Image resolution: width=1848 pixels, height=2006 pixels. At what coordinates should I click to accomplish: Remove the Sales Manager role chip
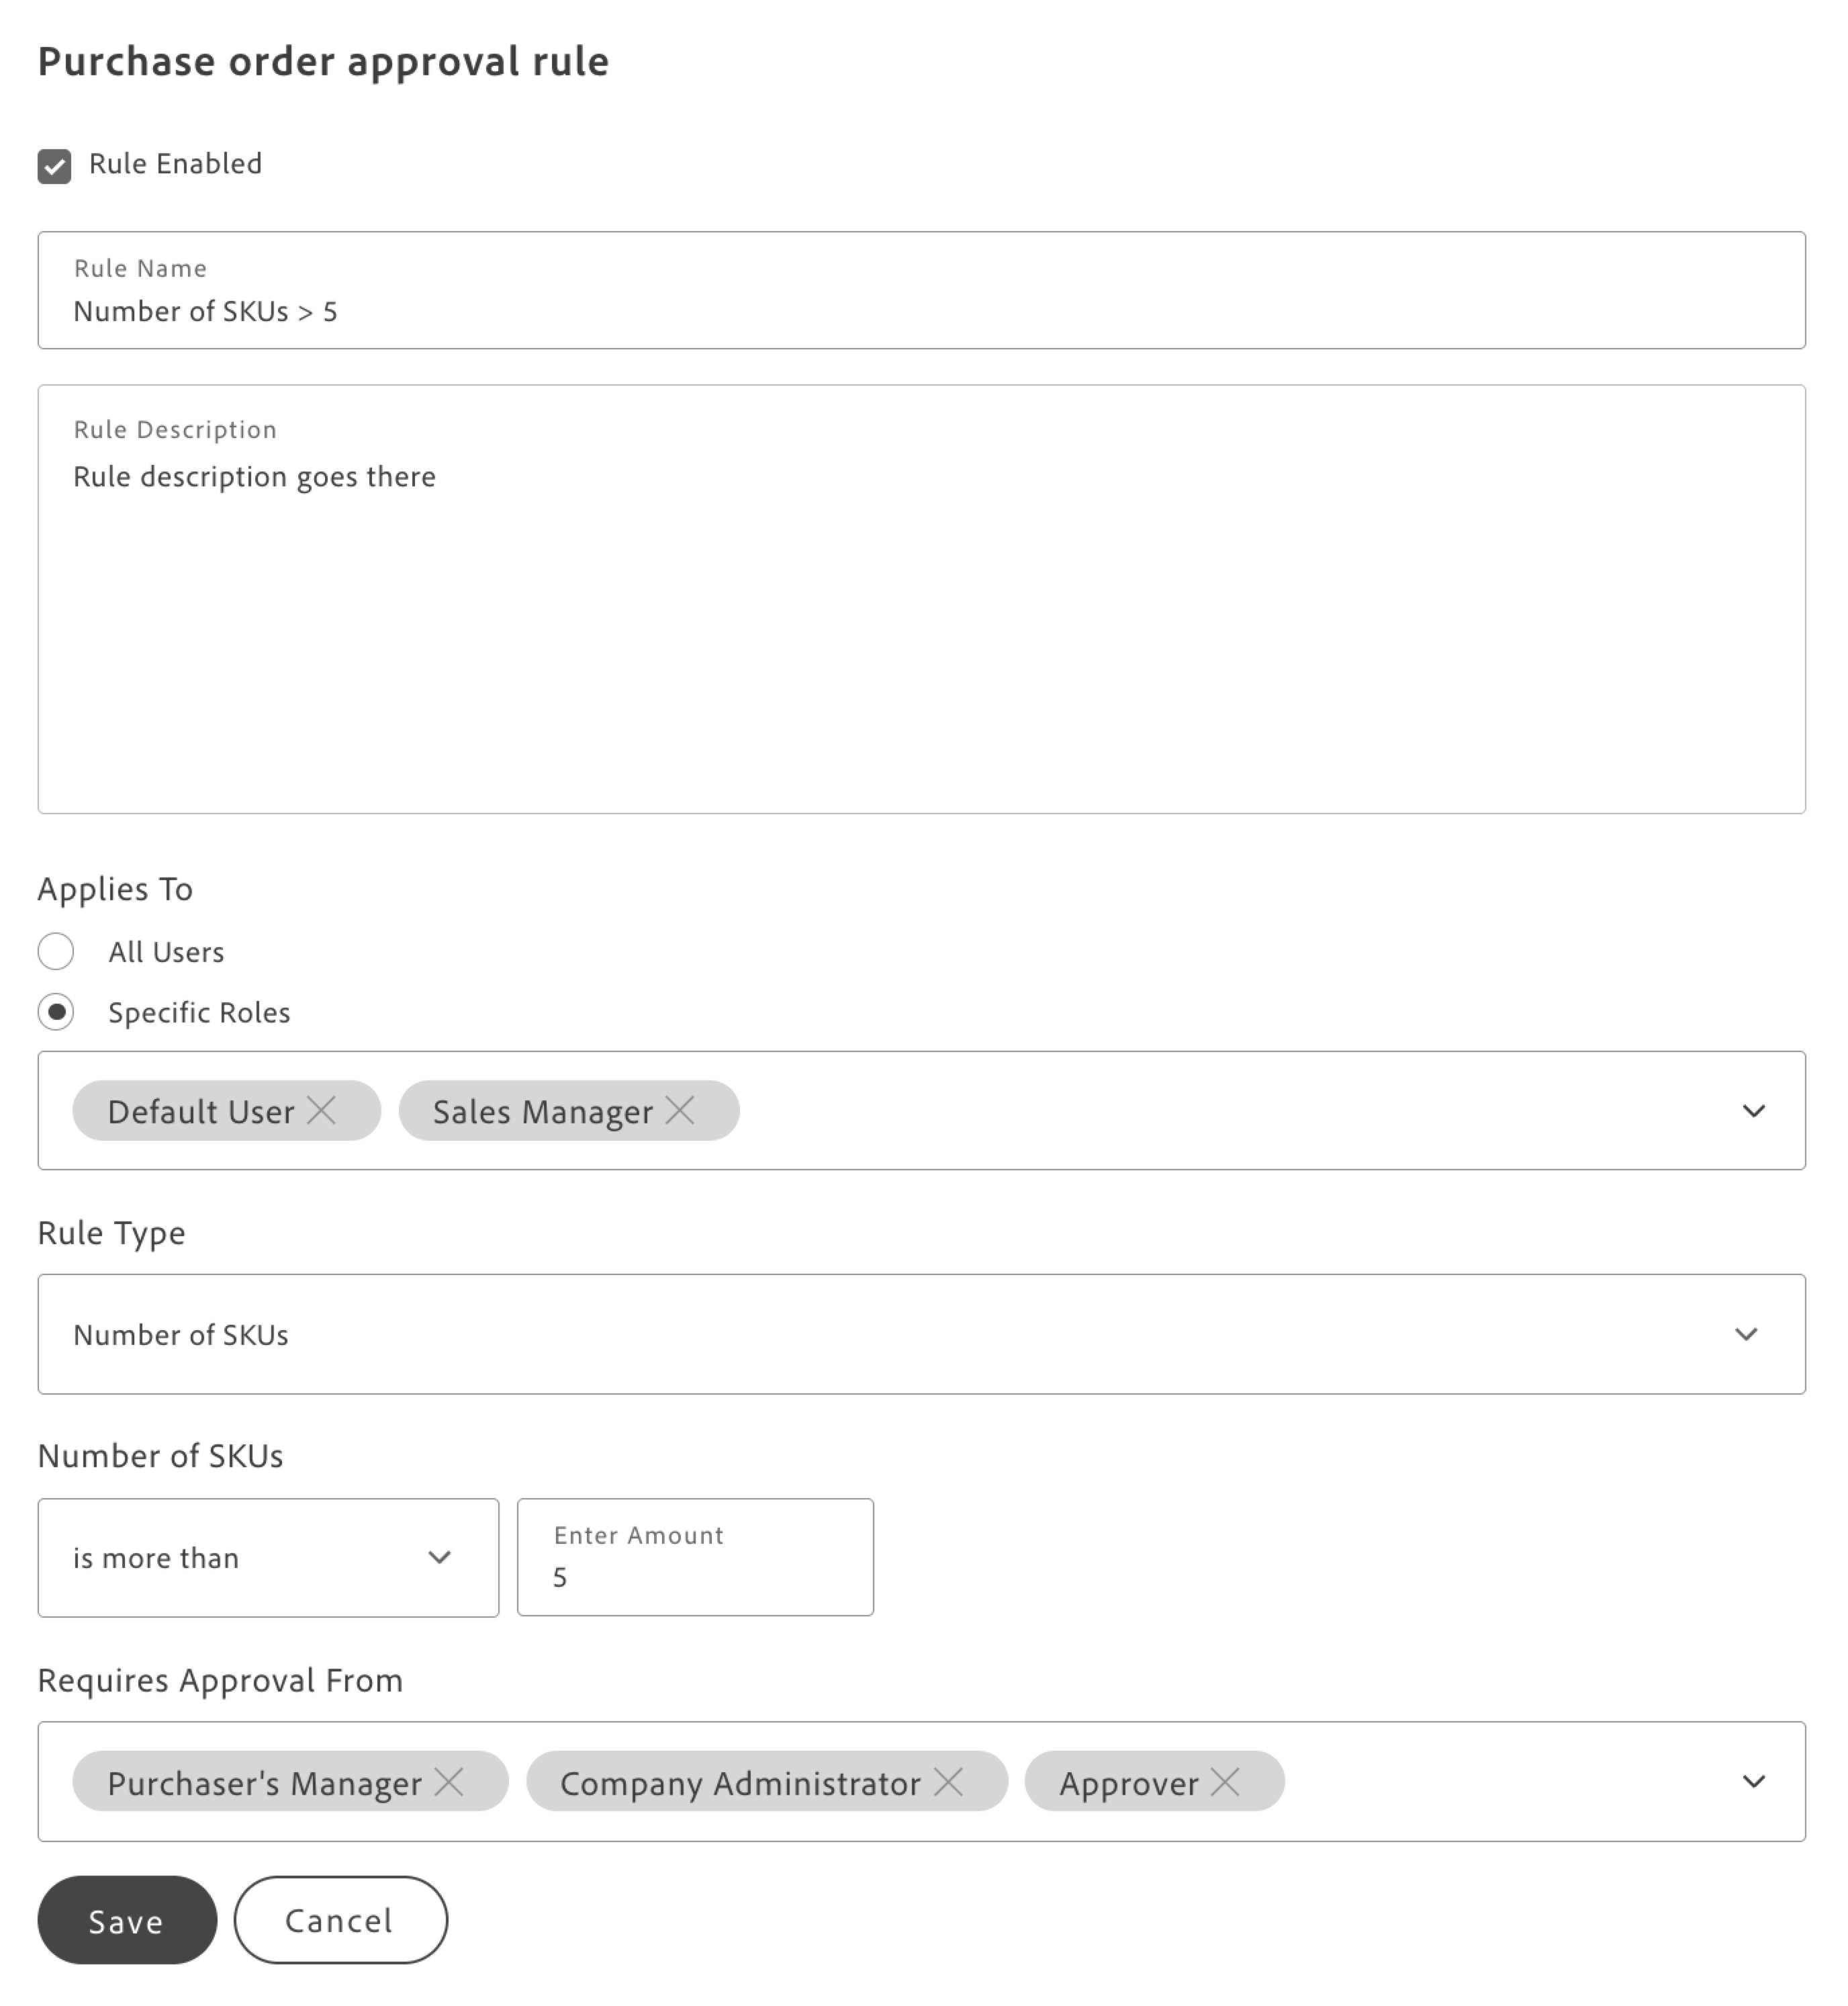[x=684, y=1110]
